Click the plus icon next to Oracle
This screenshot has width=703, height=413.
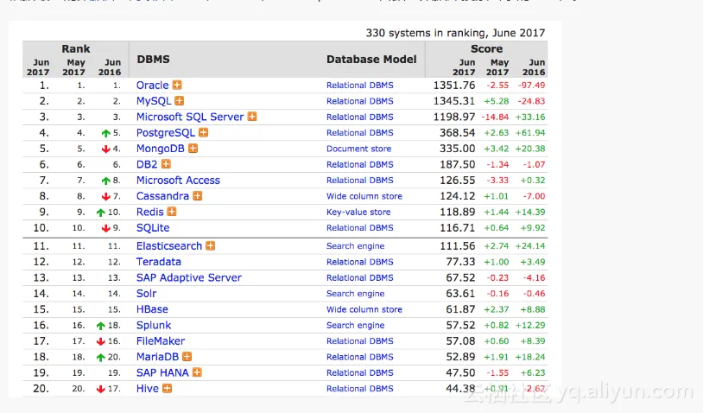point(178,85)
